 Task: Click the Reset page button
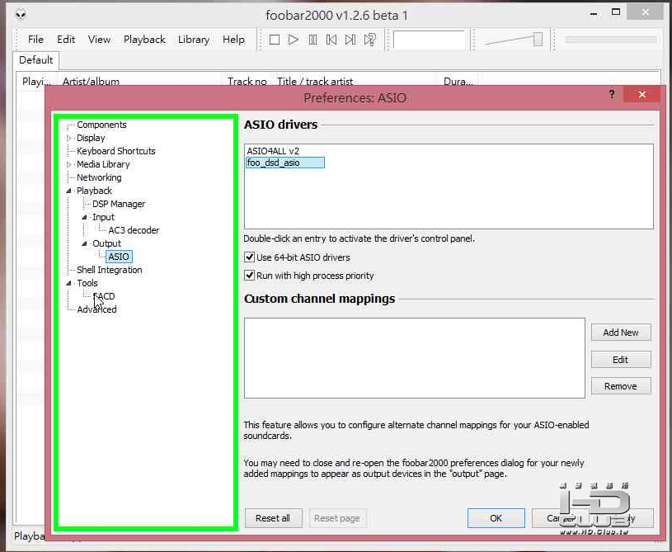(x=337, y=518)
